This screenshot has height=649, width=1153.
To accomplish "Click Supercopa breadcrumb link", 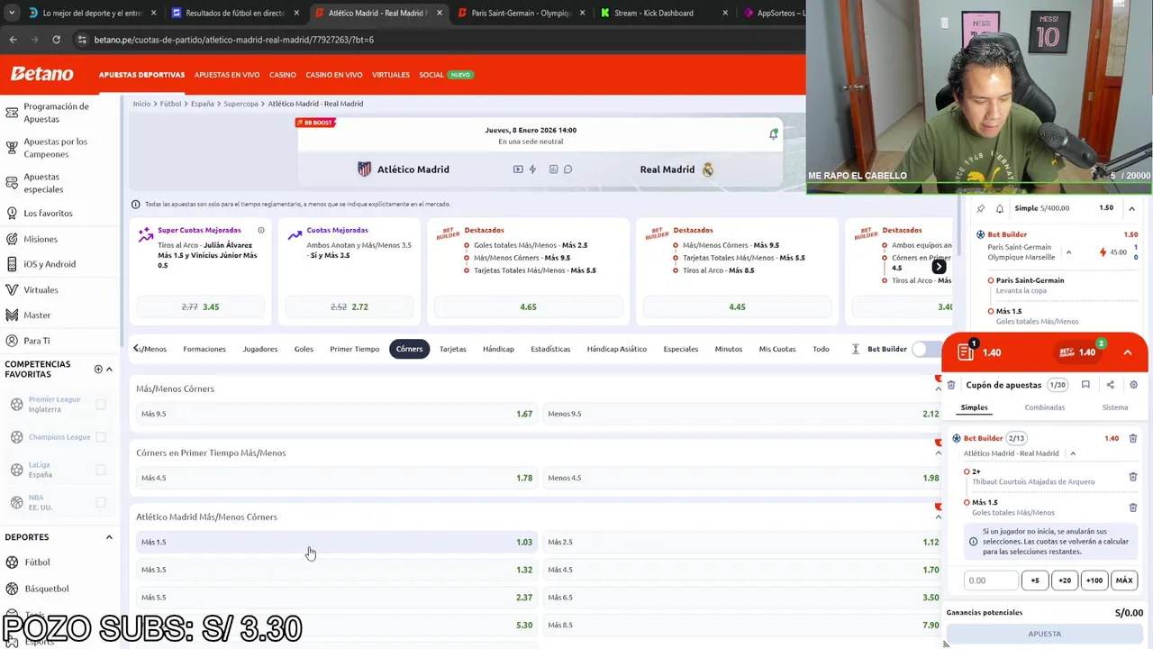I will [x=241, y=104].
